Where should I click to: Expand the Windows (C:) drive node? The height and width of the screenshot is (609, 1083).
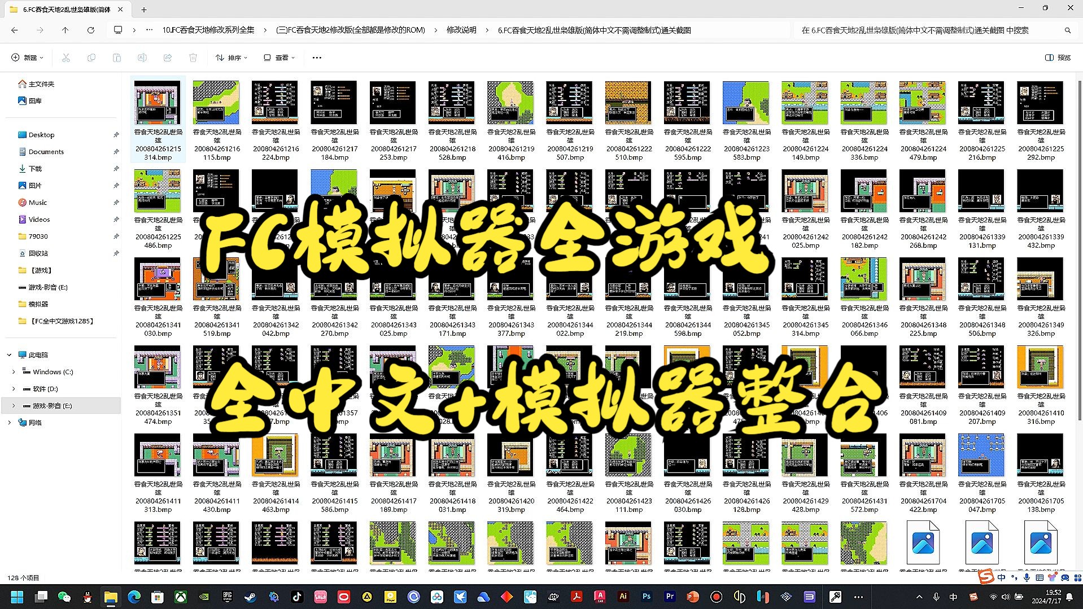coord(14,372)
